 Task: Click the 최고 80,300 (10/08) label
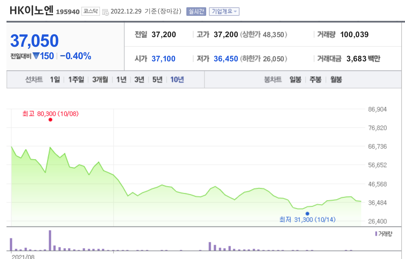pos(51,114)
